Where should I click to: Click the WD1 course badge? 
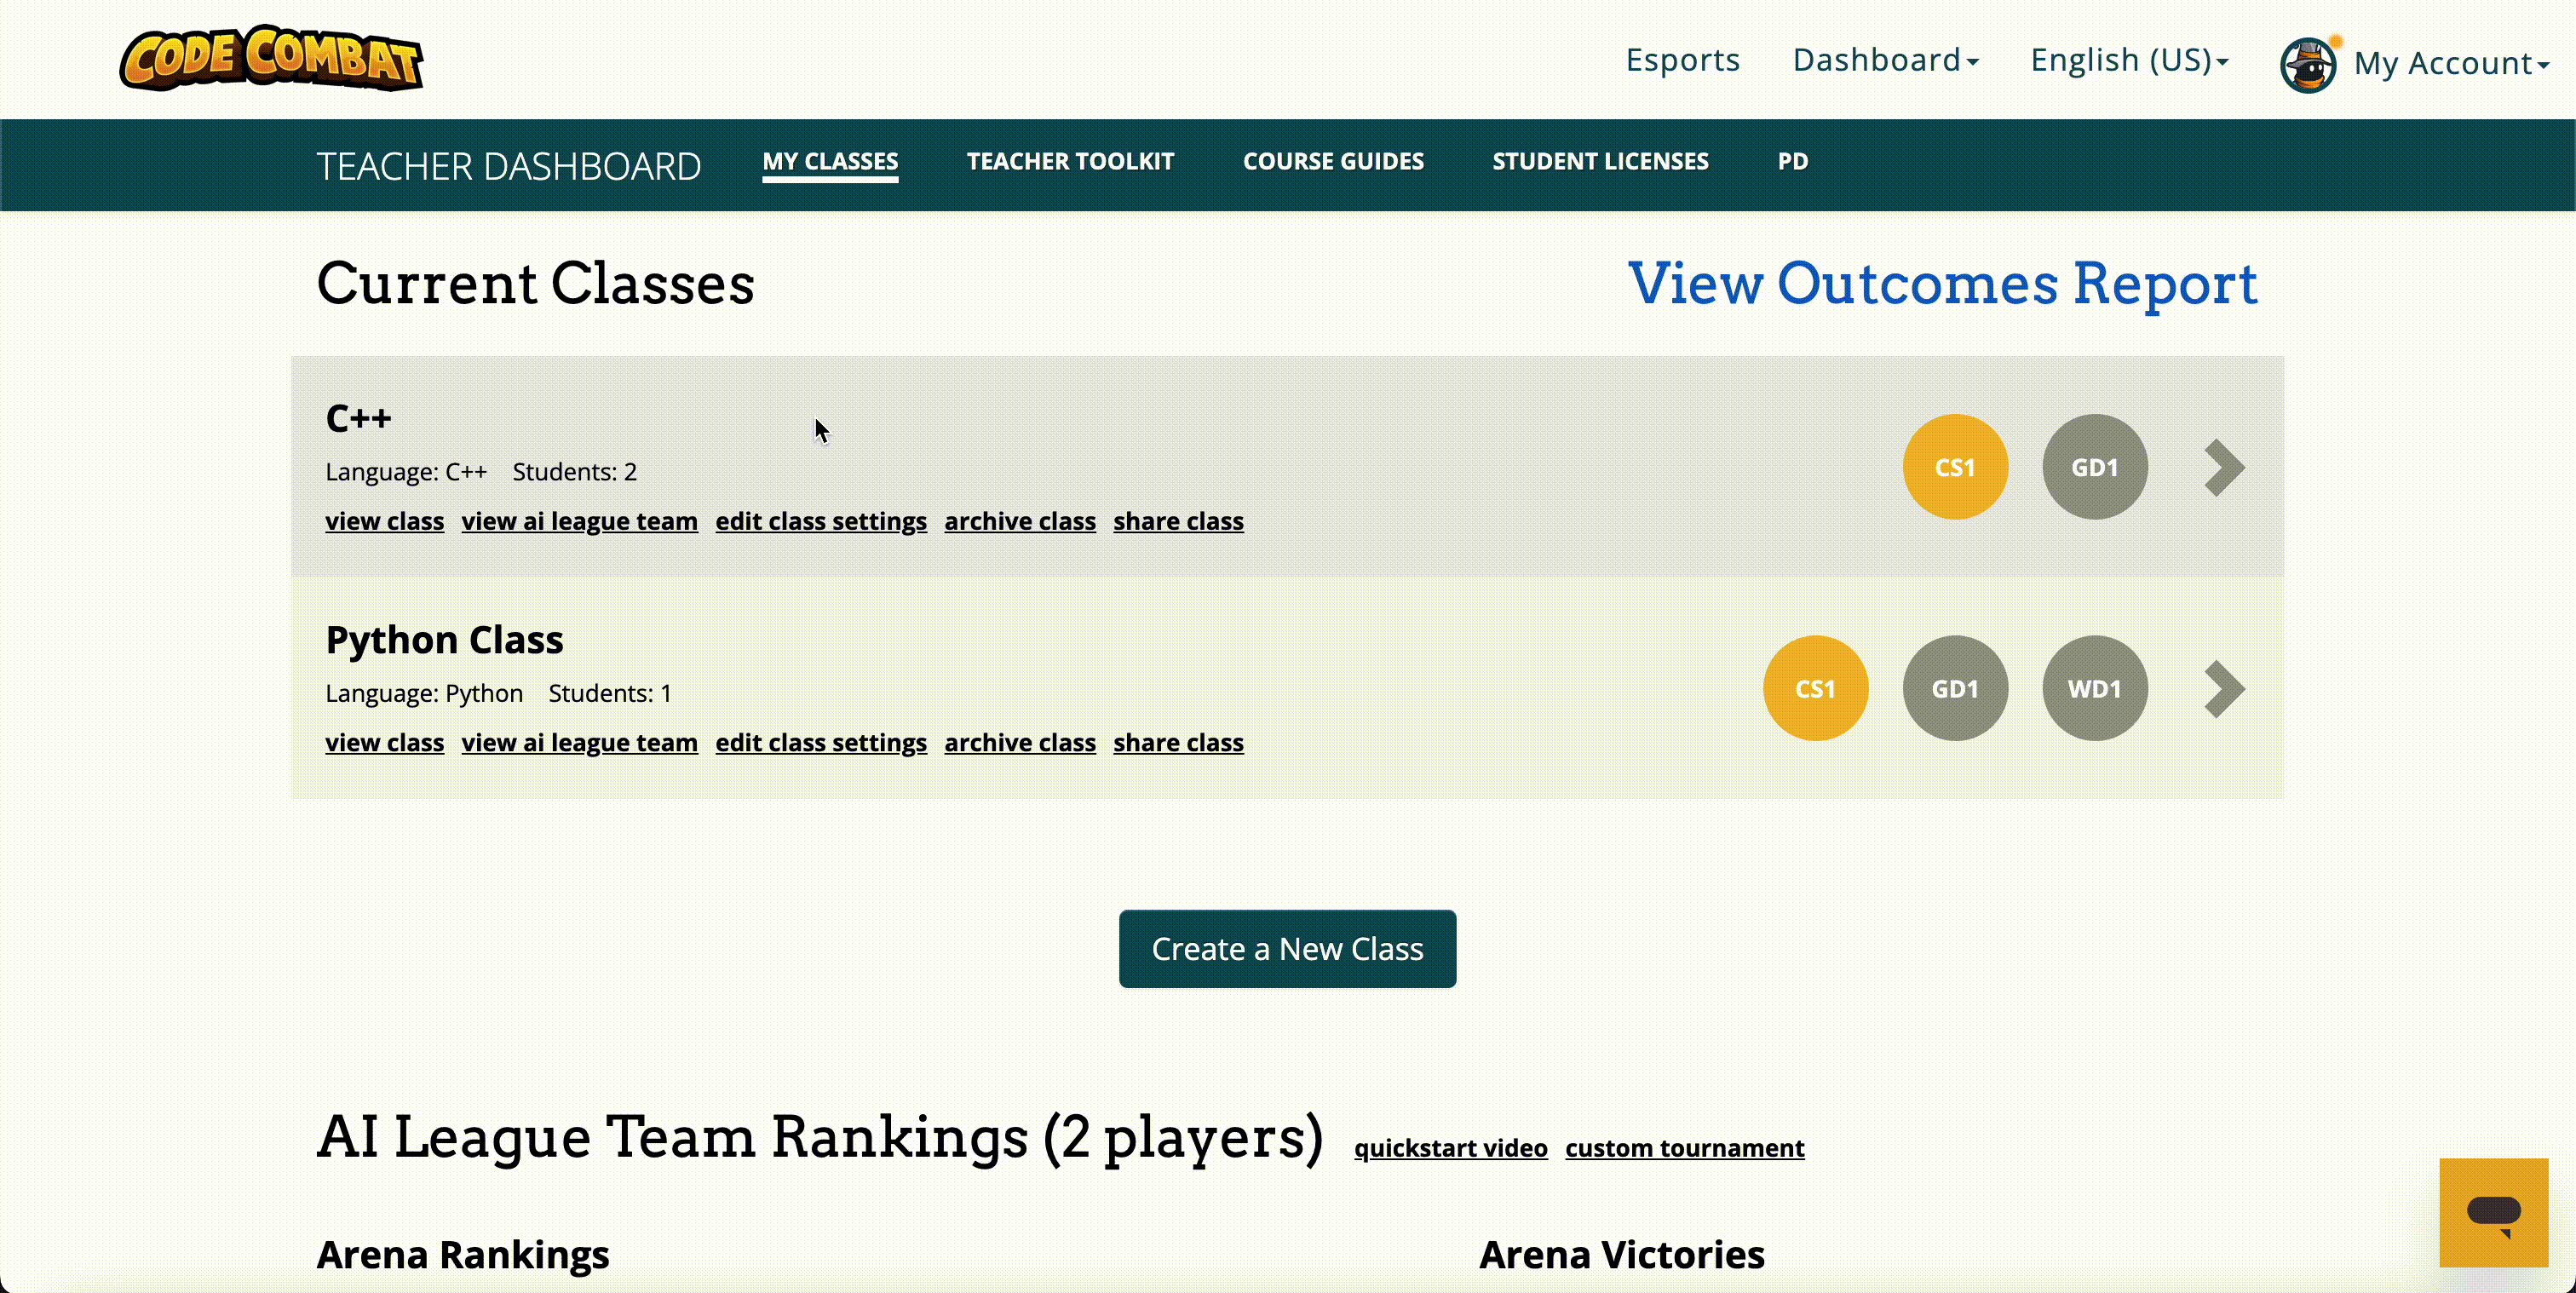2094,689
